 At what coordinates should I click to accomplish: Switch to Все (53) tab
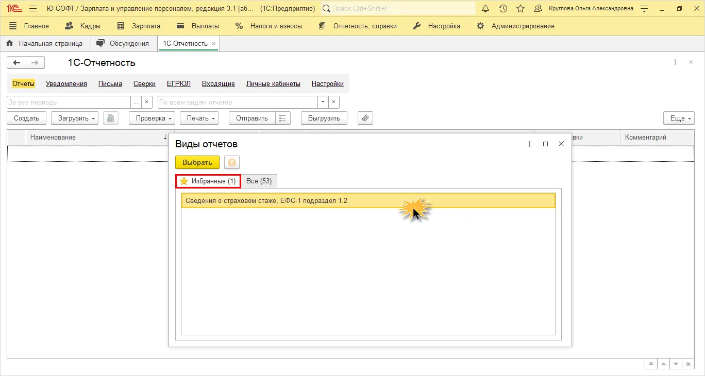coord(259,181)
